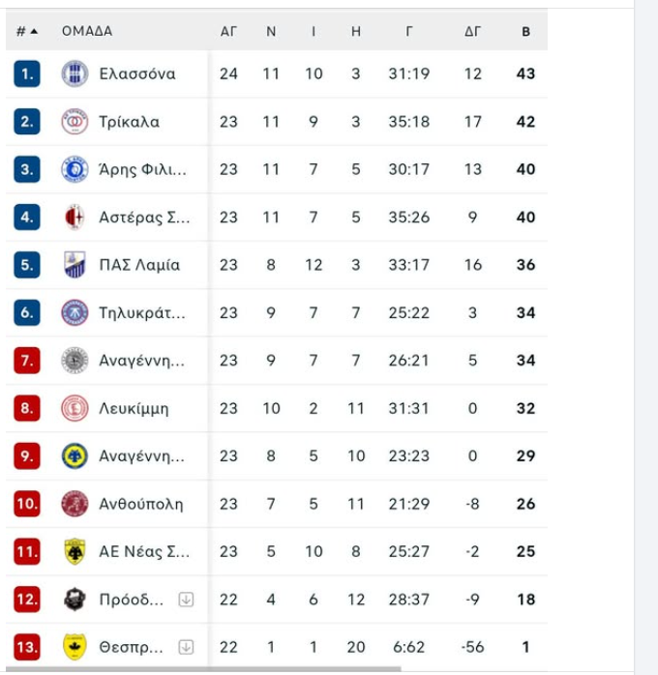Screen dimensions: 658x675
Task: Sort table by the # rank column
Action: (26, 31)
